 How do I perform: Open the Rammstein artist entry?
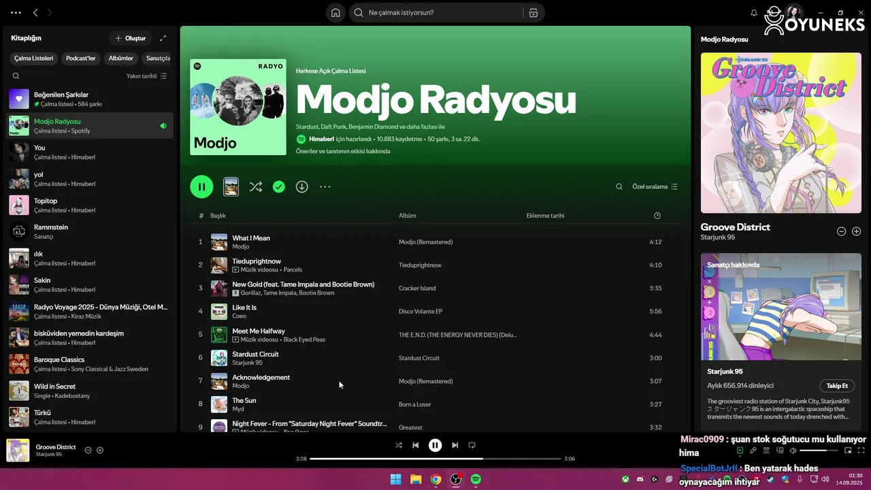click(91, 232)
